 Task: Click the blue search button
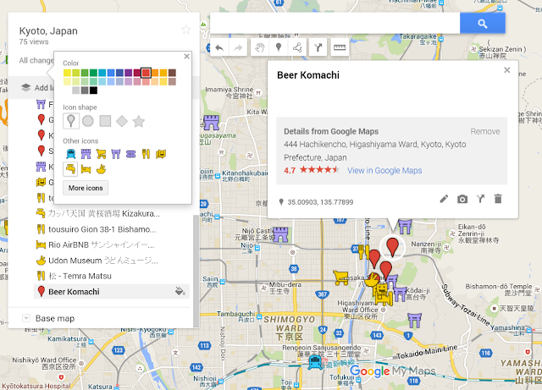coord(483,24)
